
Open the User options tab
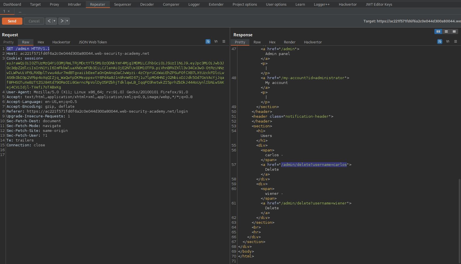click(x=276, y=4)
